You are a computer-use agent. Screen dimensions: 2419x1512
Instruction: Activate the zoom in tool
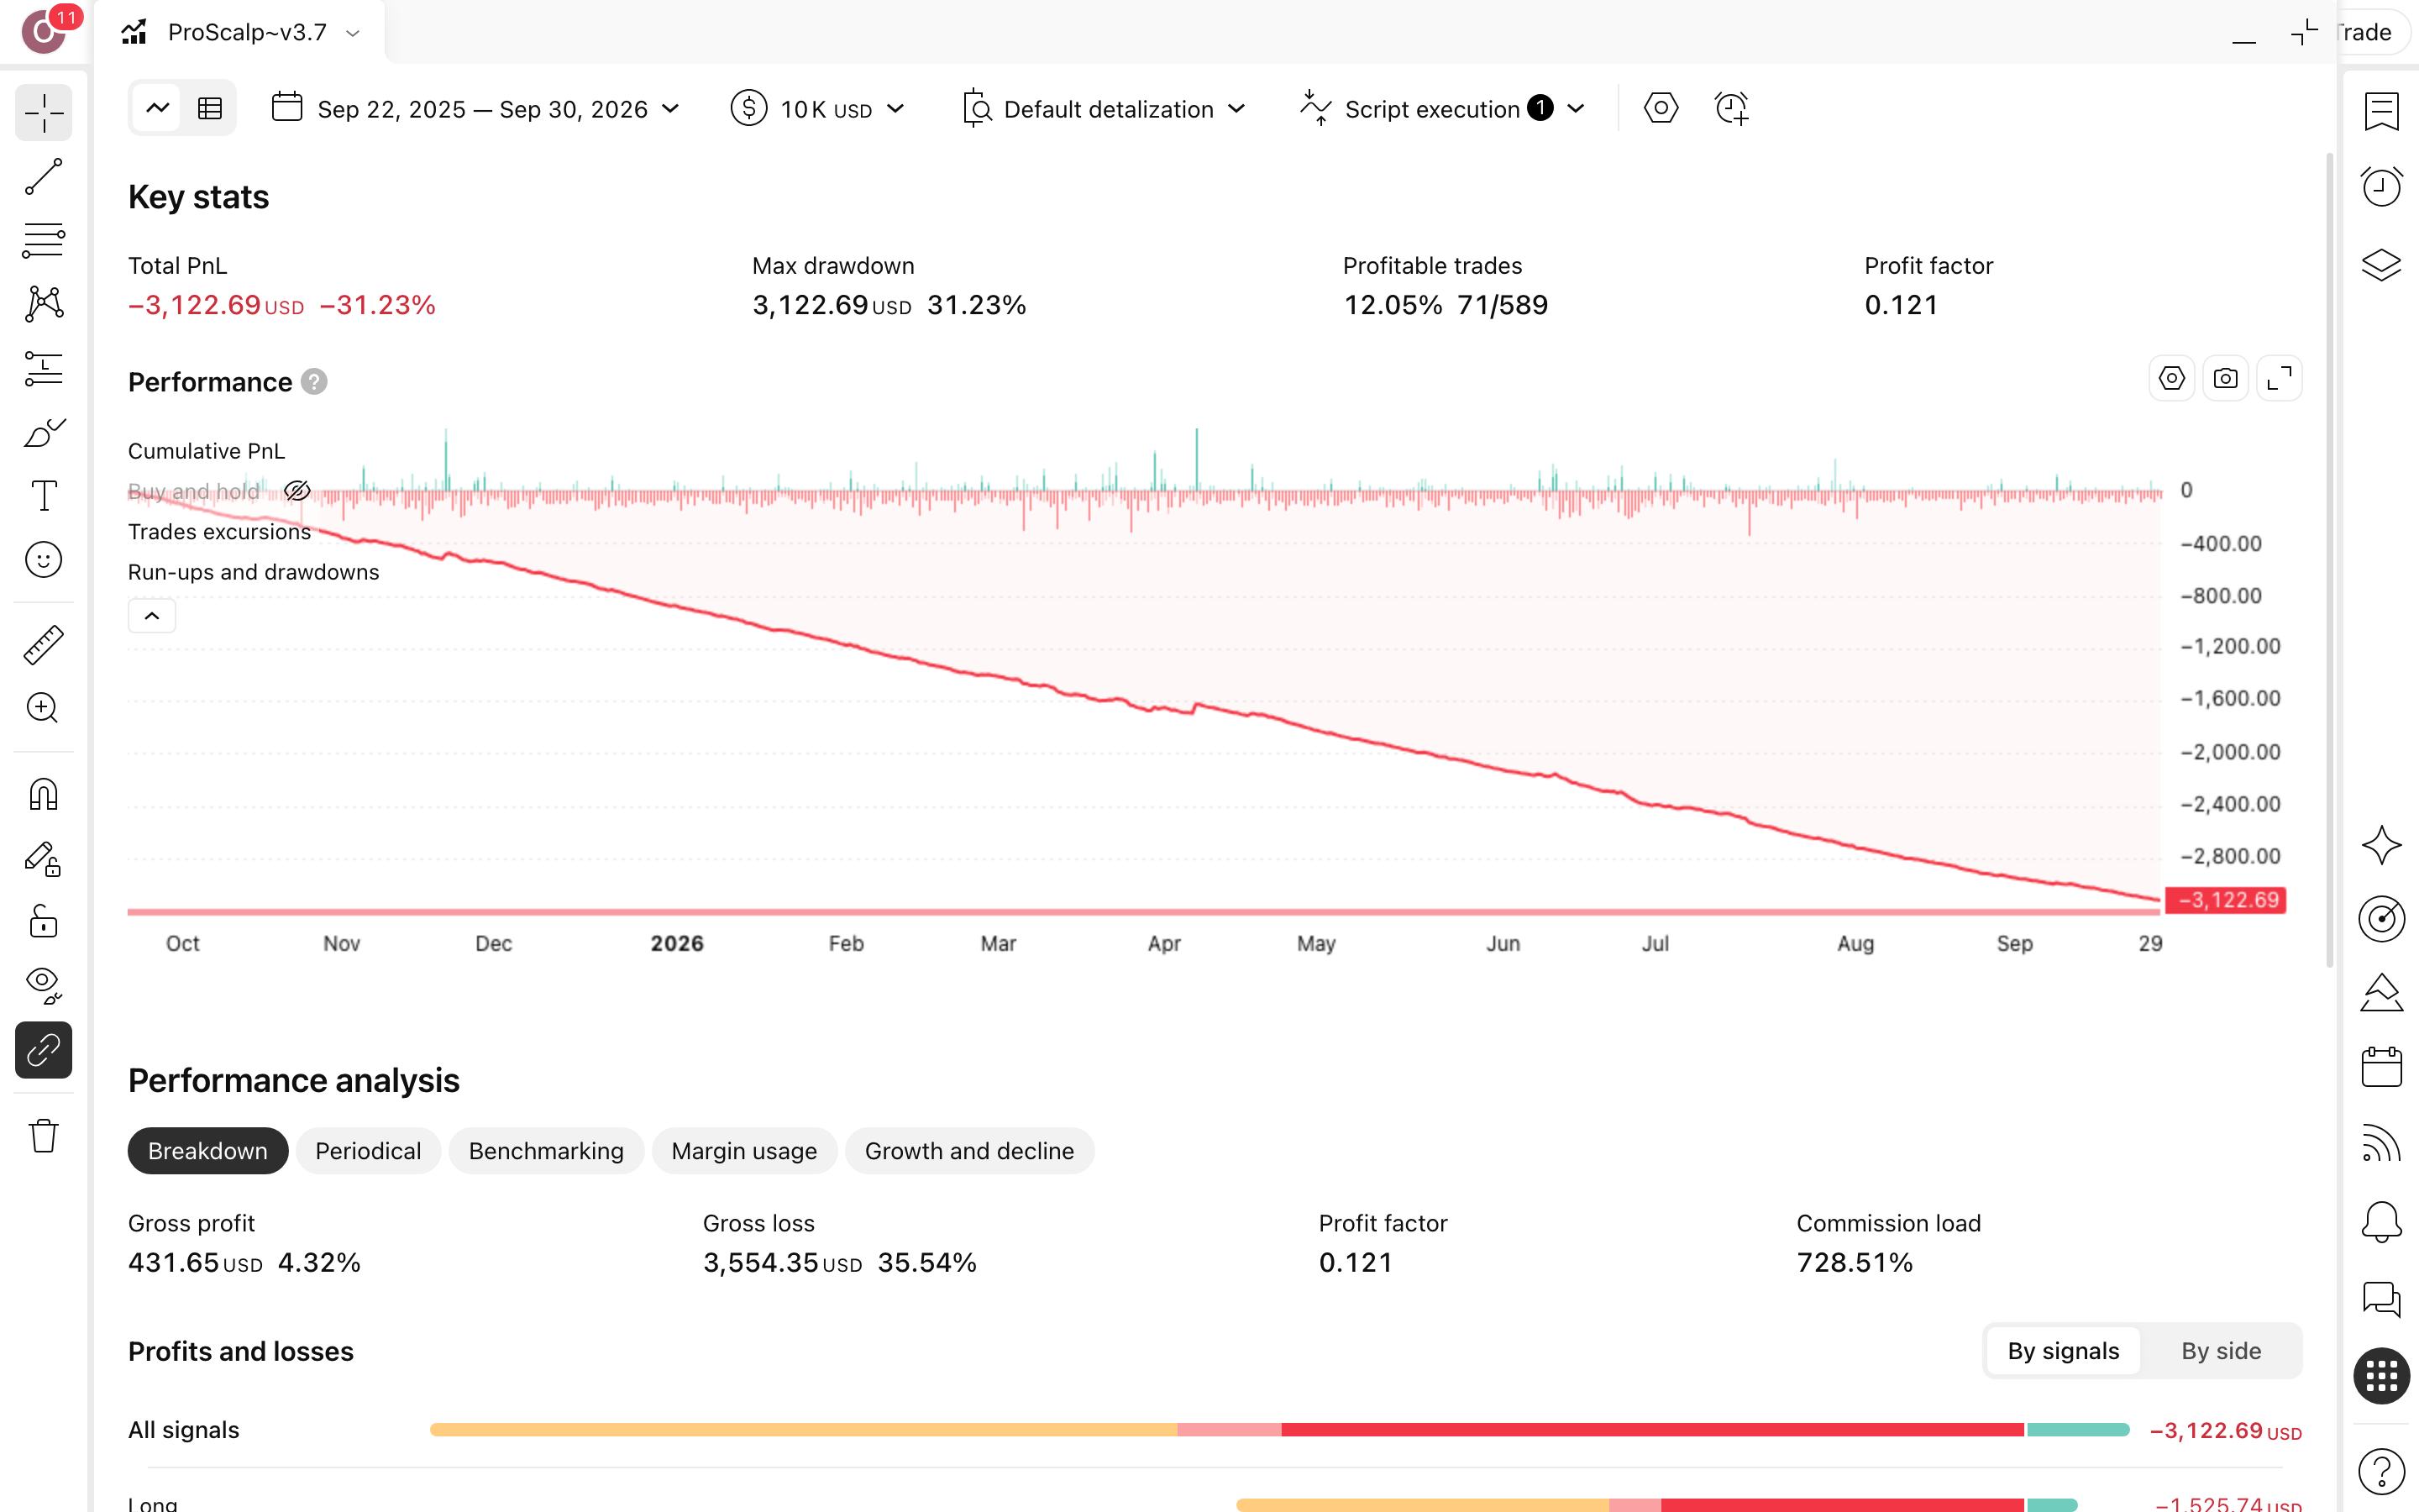click(44, 708)
